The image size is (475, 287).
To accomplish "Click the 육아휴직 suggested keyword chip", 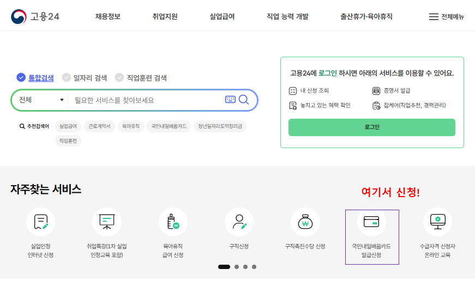I will point(131,126).
